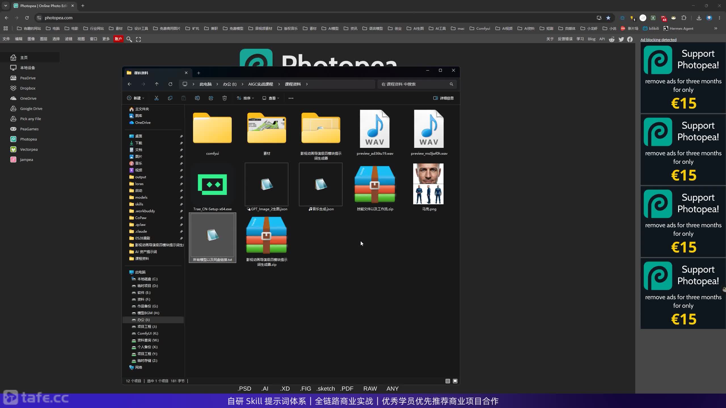Switch to large thumbnails view icon in status bar
The width and height of the screenshot is (726, 408).
455,381
